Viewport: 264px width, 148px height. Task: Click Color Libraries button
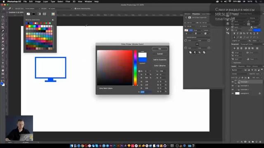tap(160, 66)
